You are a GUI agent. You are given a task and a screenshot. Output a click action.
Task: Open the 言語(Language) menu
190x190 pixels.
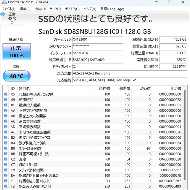[x=112, y=9]
